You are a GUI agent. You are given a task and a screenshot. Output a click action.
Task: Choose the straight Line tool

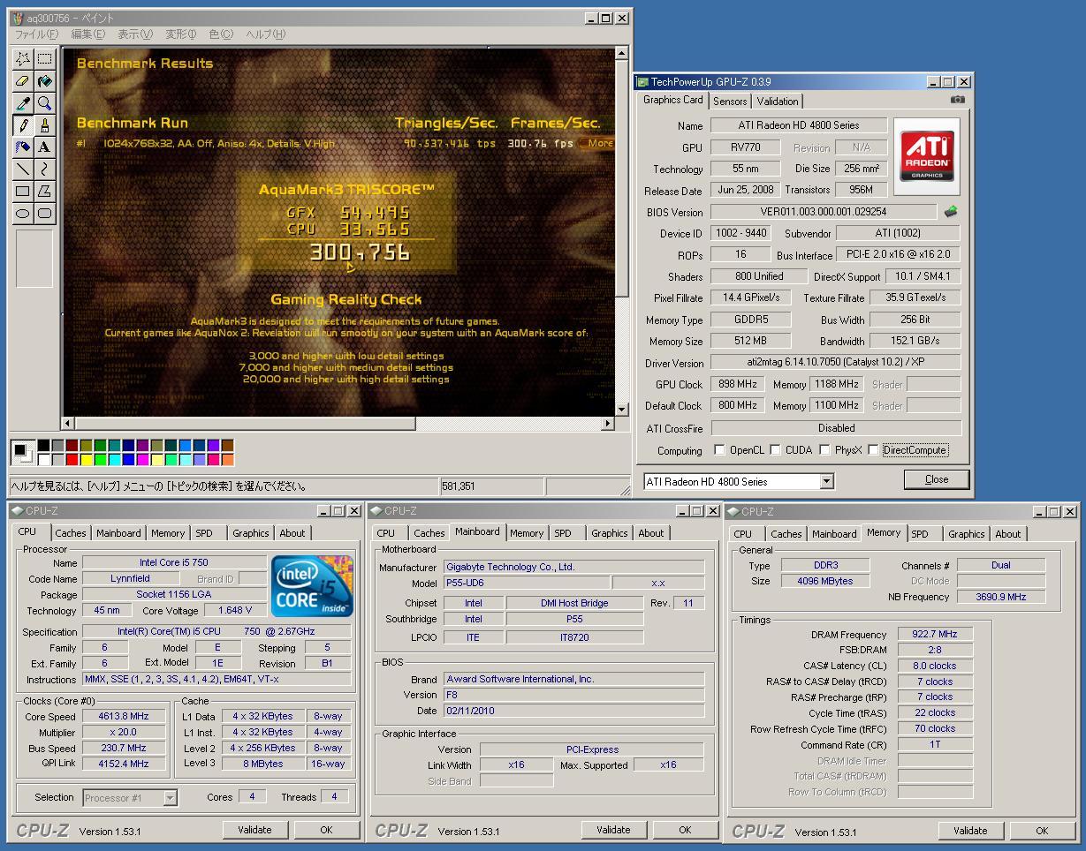(23, 169)
